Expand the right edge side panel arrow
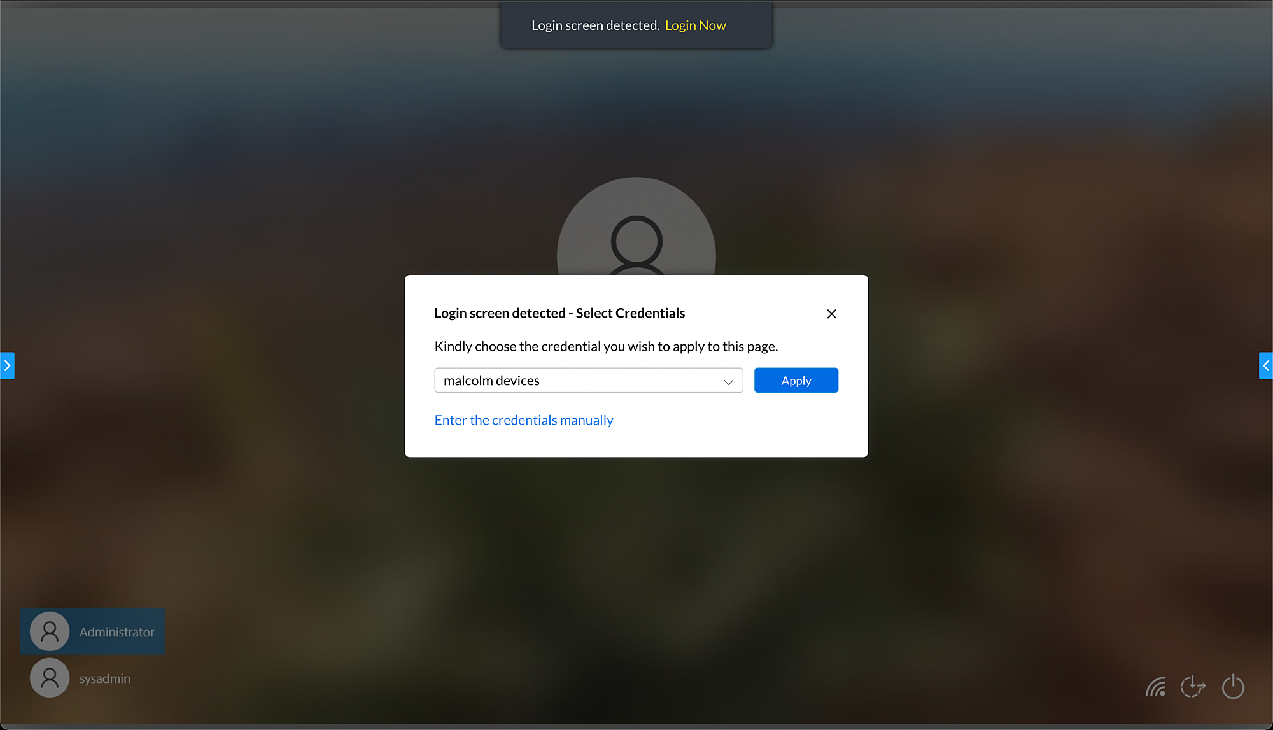Viewport: 1273px width, 730px height. 1265,365
